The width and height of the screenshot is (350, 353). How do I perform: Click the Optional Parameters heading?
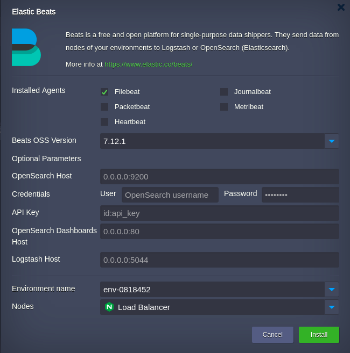point(46,159)
